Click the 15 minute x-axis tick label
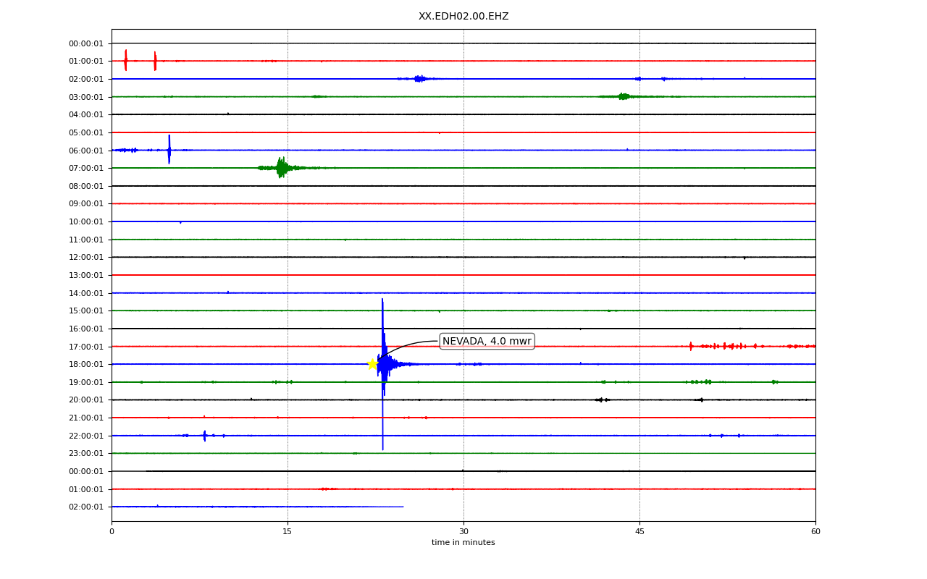The image size is (927, 579). click(288, 532)
